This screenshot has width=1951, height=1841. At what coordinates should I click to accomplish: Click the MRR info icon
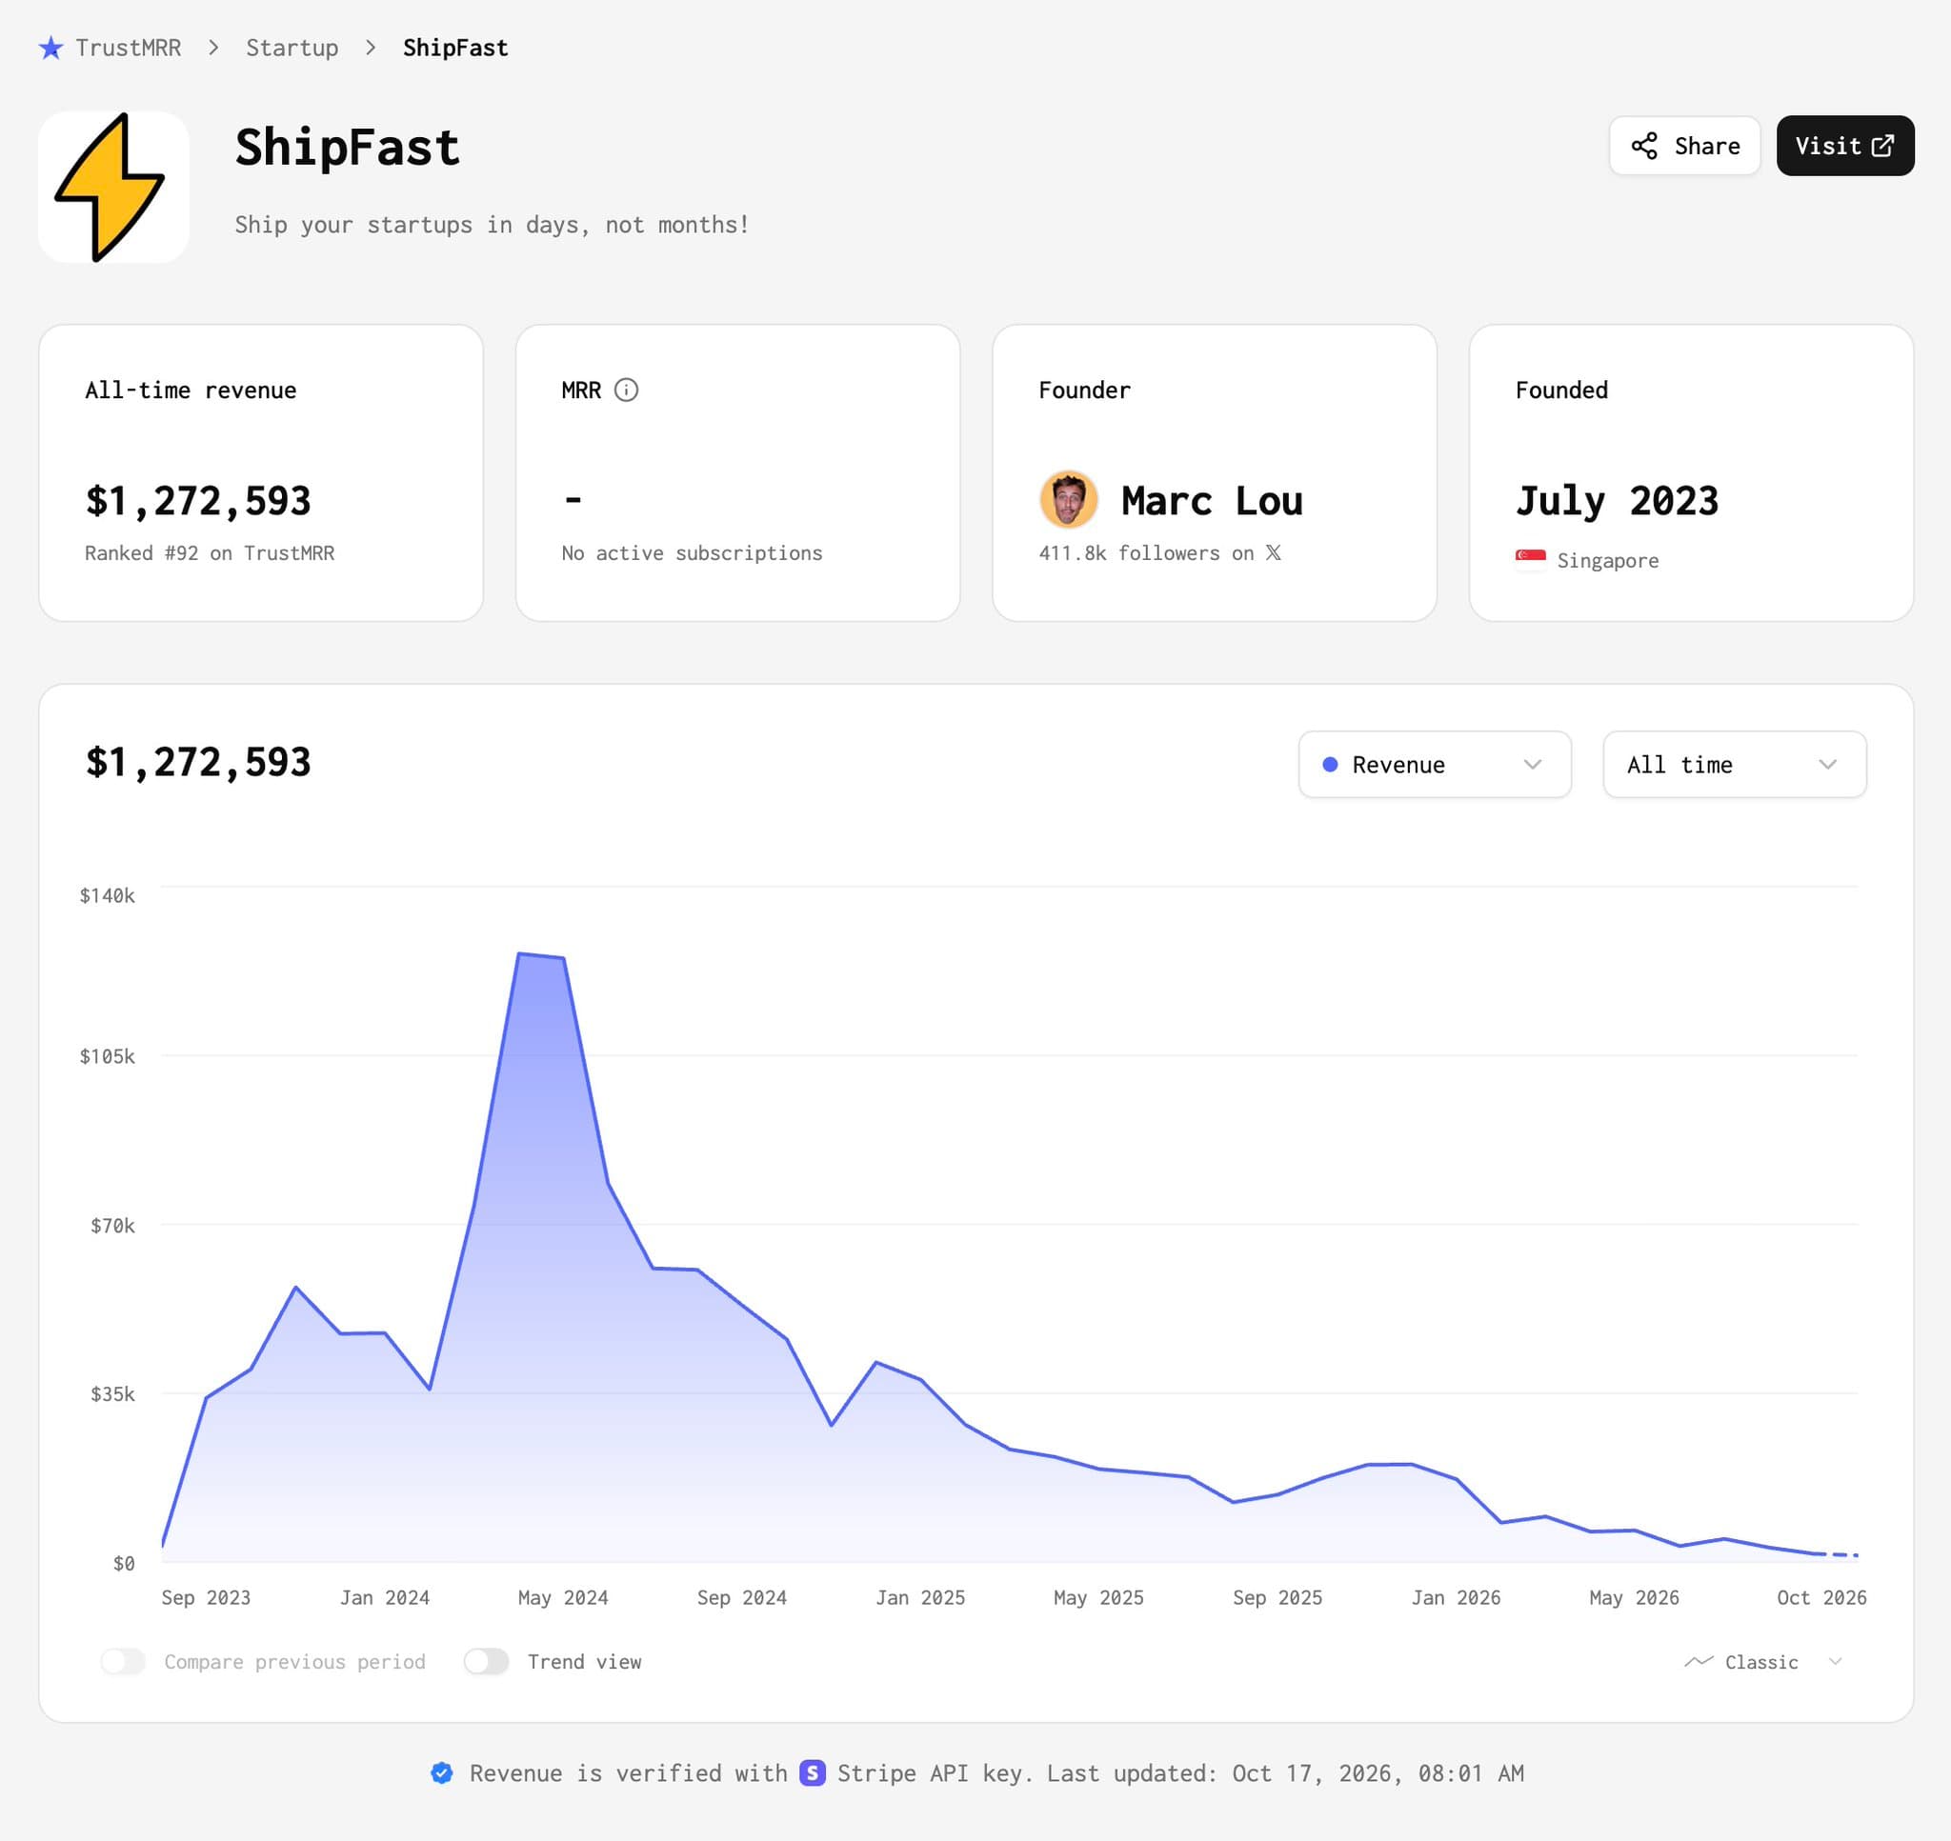point(626,390)
